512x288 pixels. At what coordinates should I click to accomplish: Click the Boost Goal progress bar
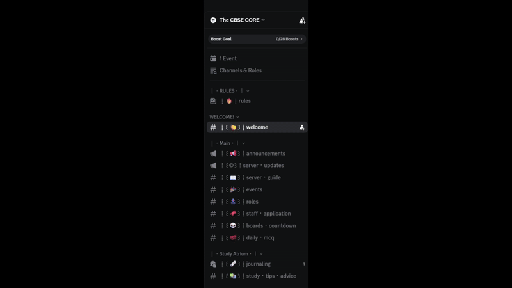click(257, 39)
